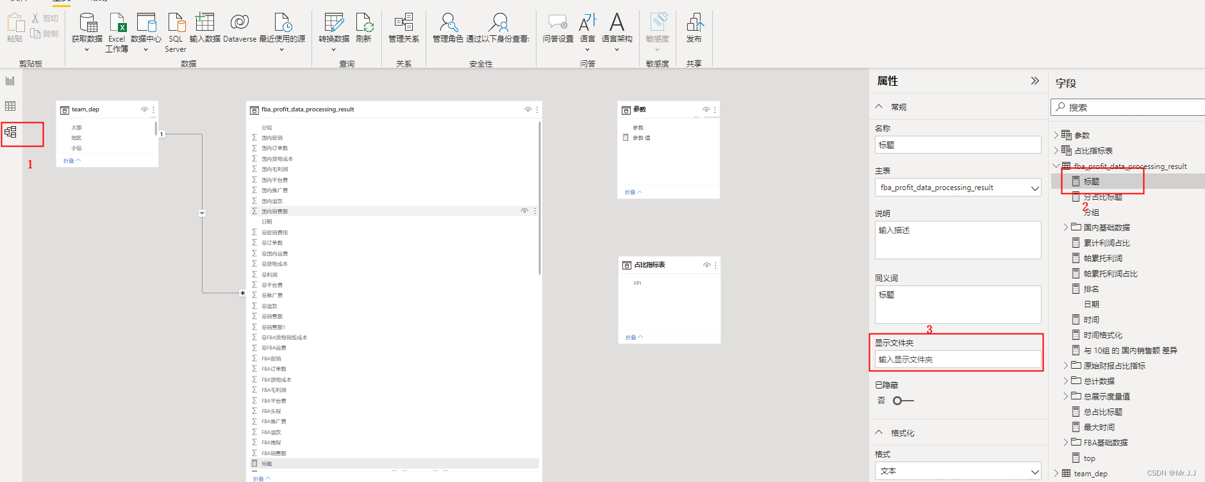Collapse the 格式化 section
Image resolution: width=1205 pixels, height=482 pixels.
(879, 433)
